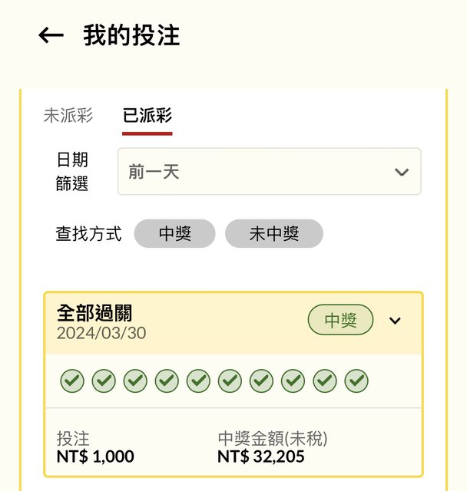Toggle the 中獎 filter chip

(x=174, y=234)
